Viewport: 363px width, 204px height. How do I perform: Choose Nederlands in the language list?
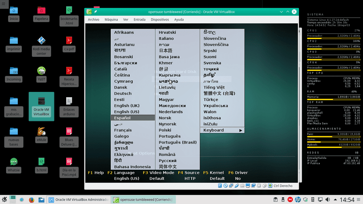pos(177,112)
